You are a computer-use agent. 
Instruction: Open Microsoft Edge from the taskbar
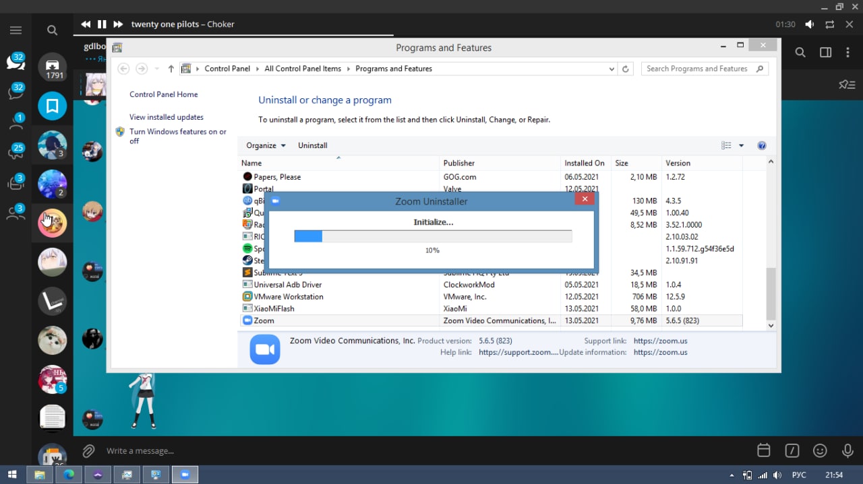click(69, 475)
